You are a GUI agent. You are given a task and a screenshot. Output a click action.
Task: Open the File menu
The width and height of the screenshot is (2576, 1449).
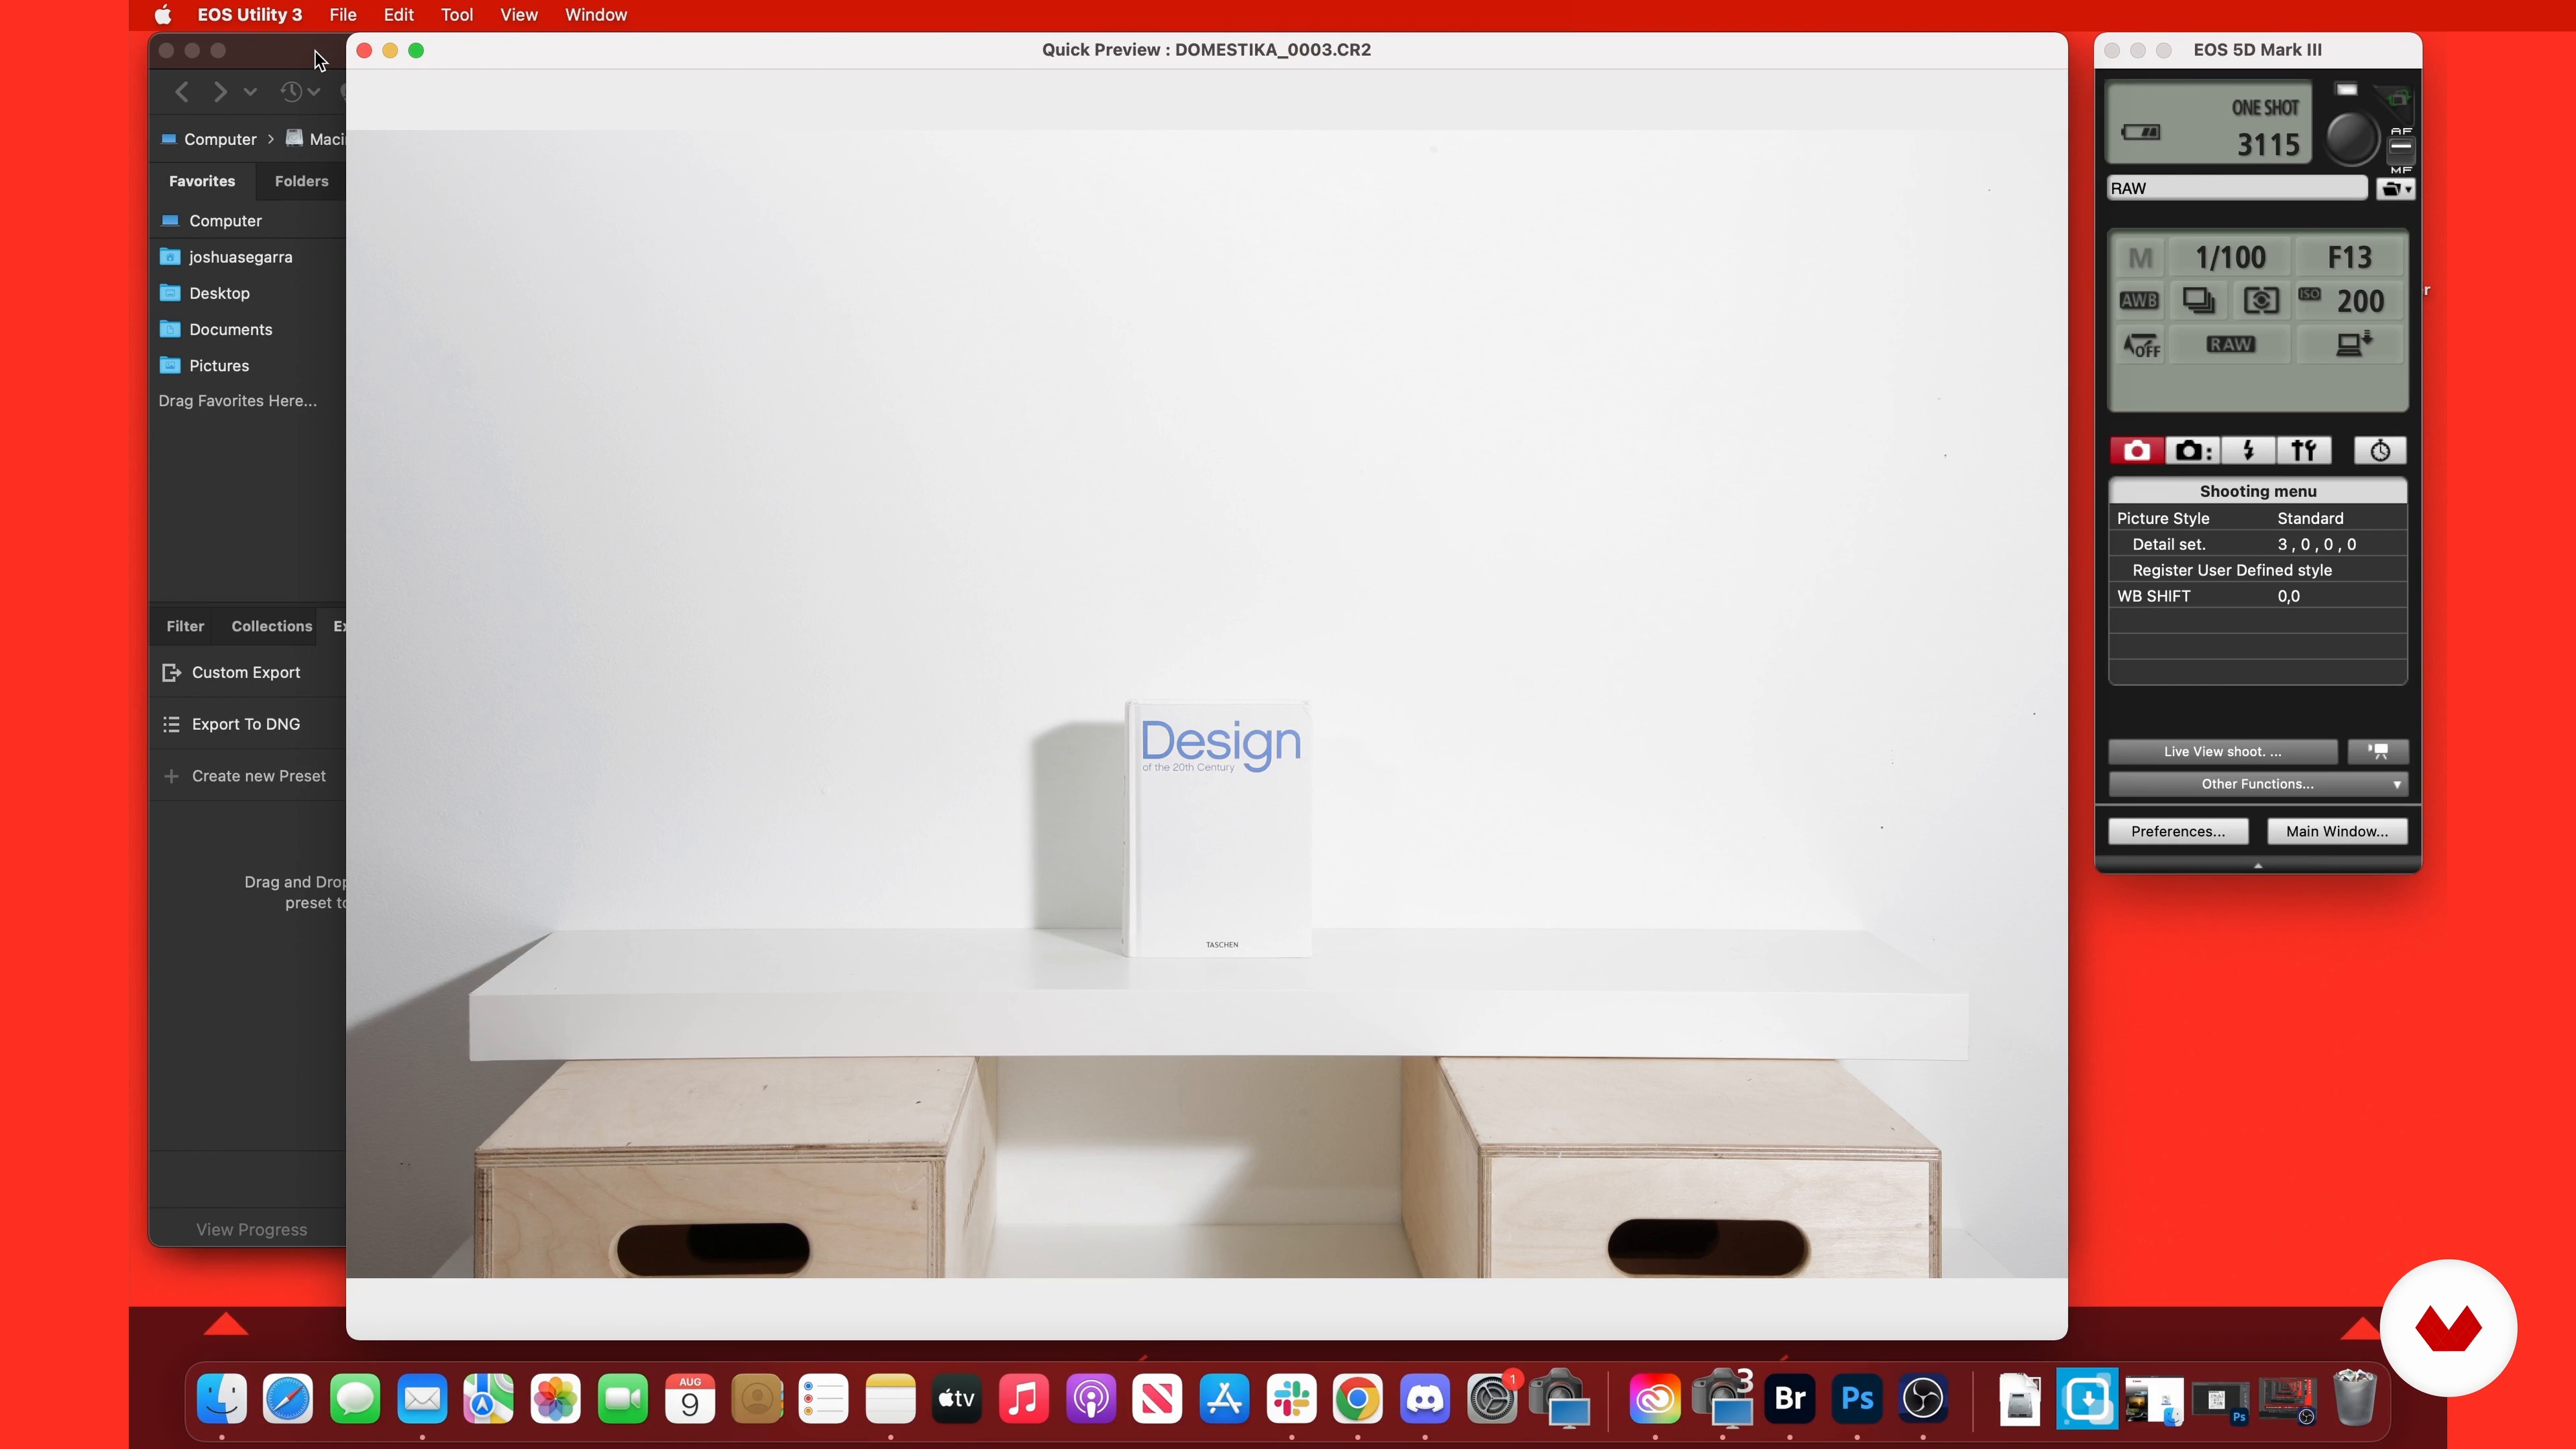343,15
